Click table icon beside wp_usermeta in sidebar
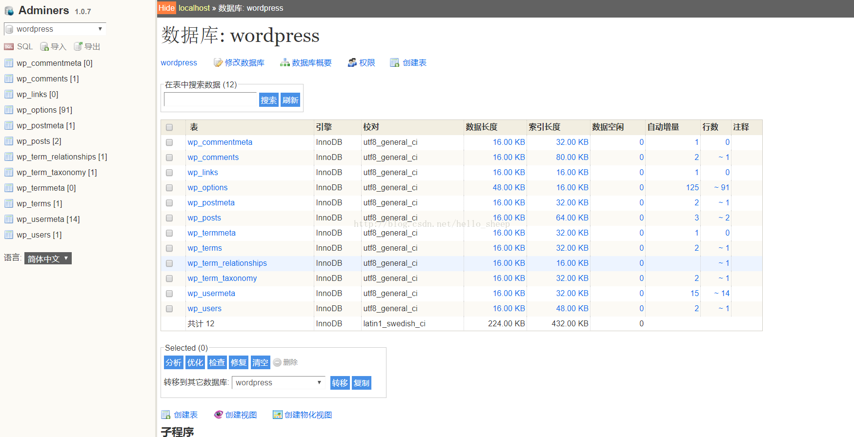This screenshot has height=437, width=854. point(9,219)
